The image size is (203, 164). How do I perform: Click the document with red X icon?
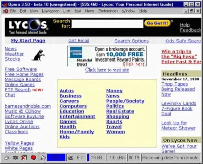click(24, 158)
